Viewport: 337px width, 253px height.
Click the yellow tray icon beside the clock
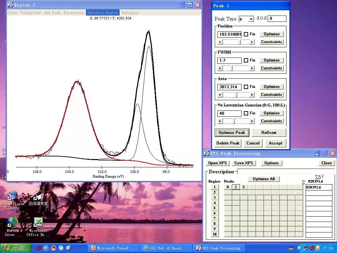[318, 248]
